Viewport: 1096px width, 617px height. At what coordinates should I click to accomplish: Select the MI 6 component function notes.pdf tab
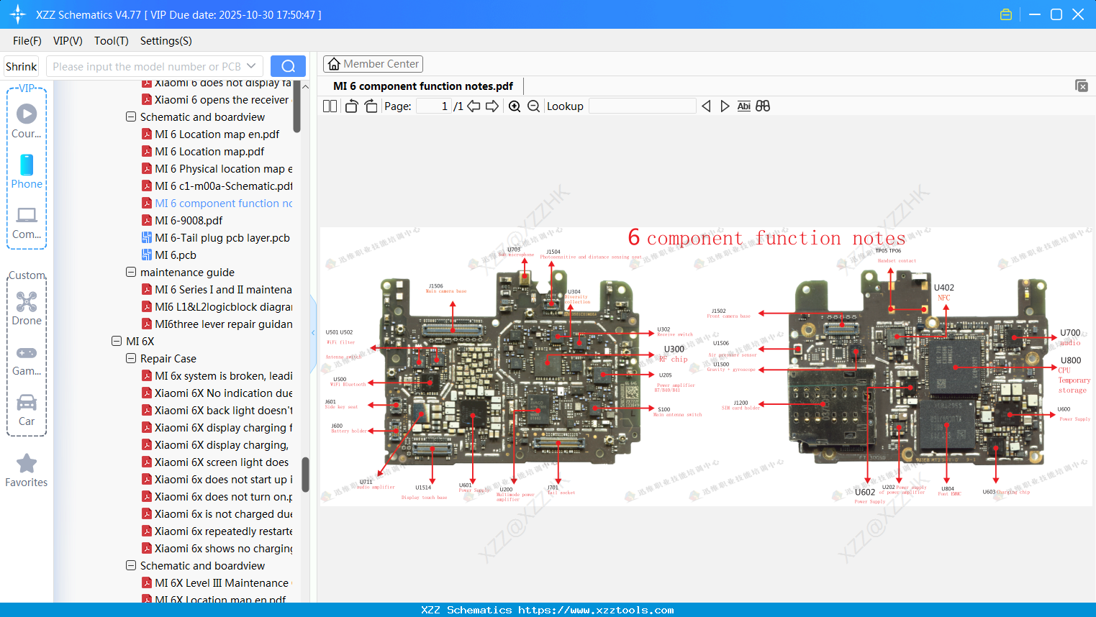423,86
